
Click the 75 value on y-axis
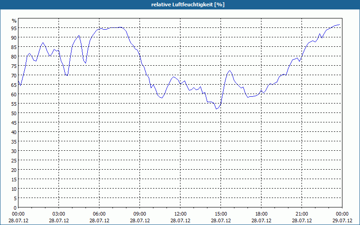(x=14, y=66)
